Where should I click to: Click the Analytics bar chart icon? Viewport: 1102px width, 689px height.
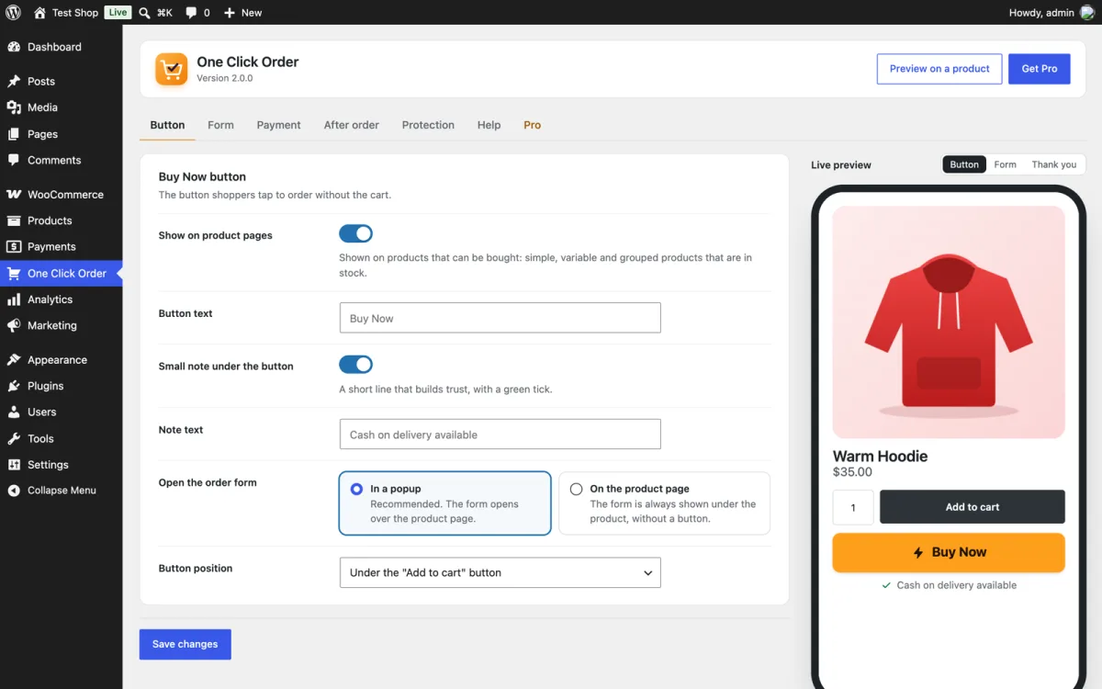[14, 299]
